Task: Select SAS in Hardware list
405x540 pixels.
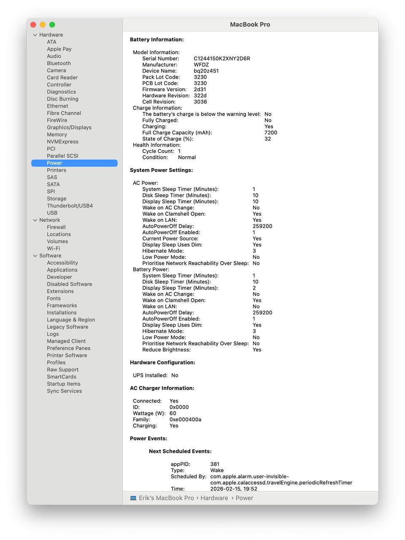Action: click(52, 177)
